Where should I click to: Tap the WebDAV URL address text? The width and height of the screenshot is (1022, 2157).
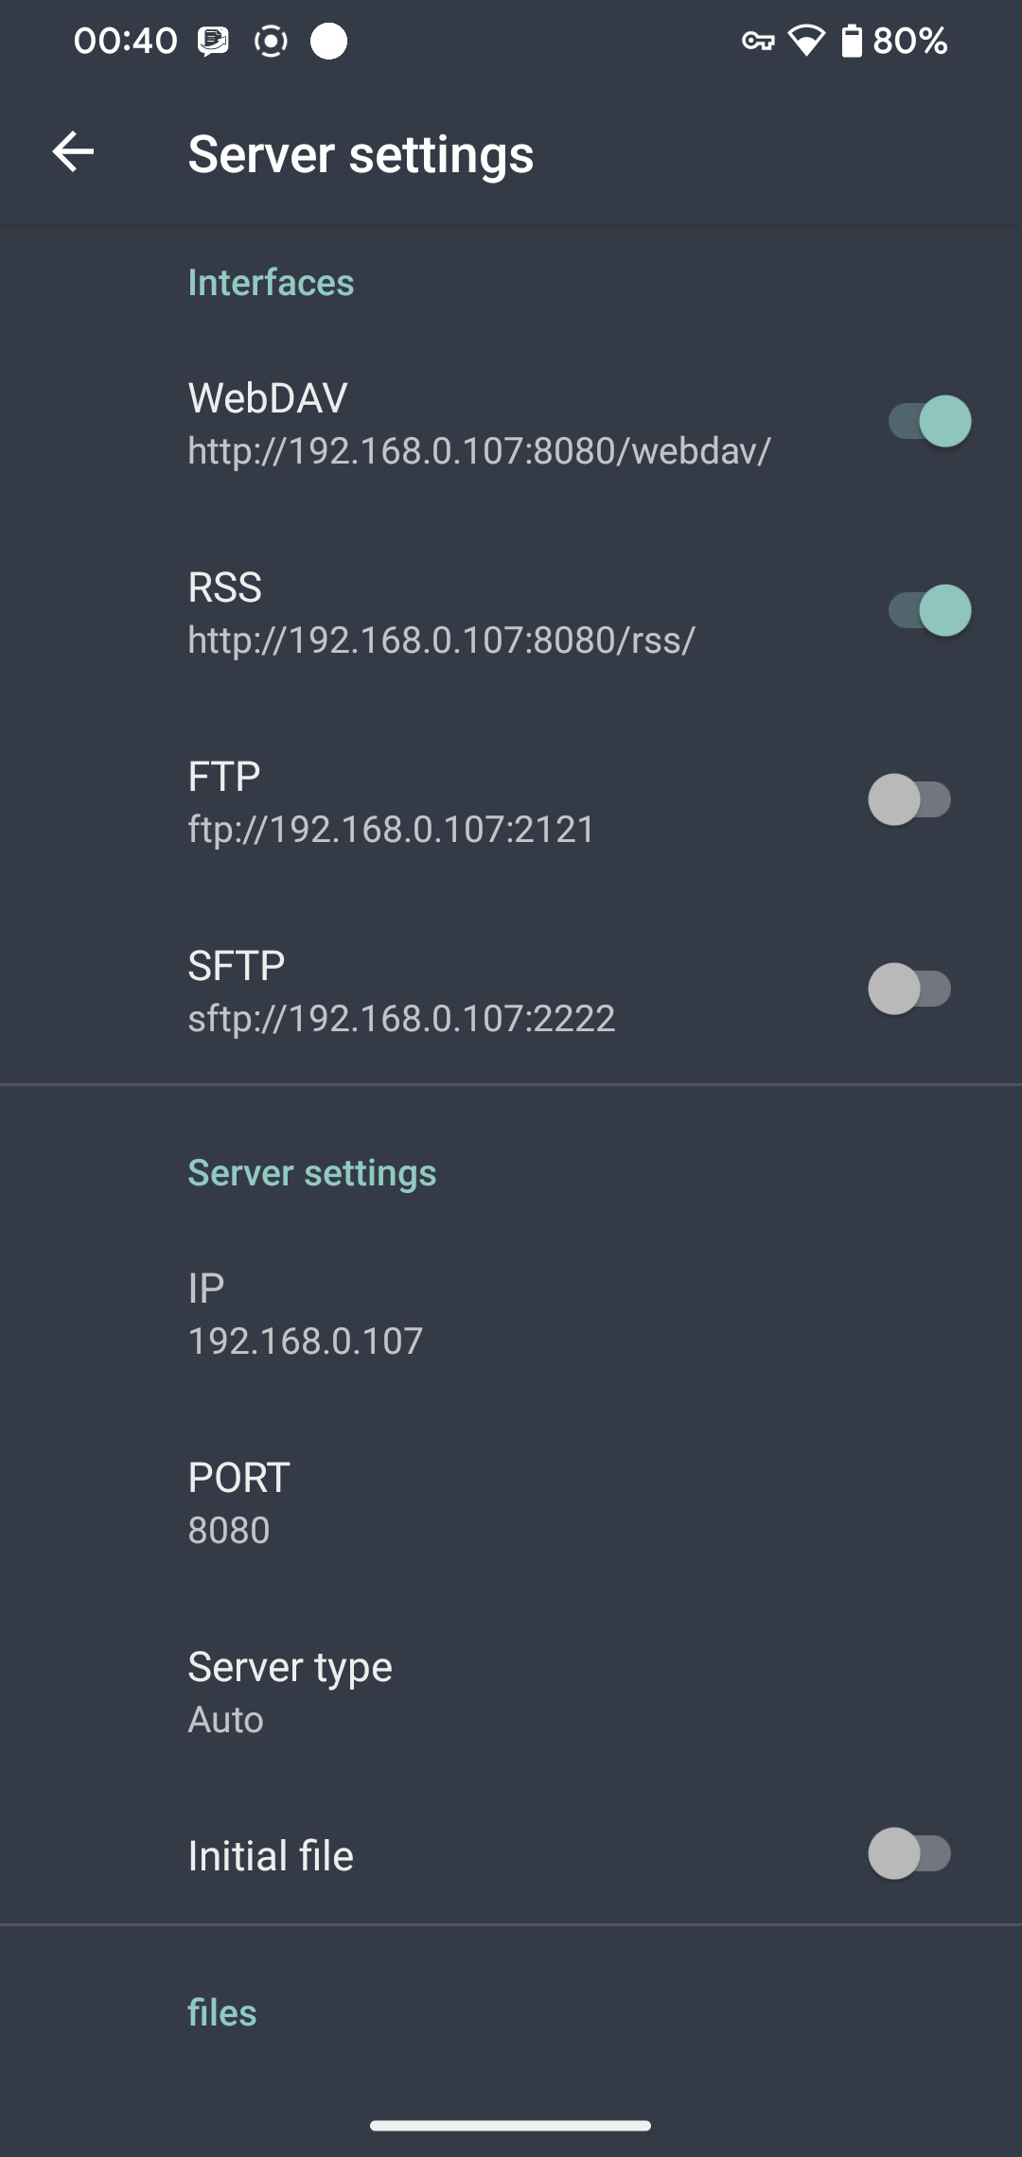[x=479, y=451]
